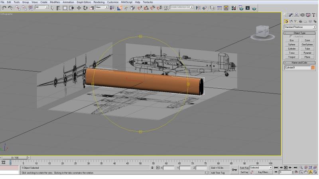Click the Quick Render teapot icon

pos(254,8)
